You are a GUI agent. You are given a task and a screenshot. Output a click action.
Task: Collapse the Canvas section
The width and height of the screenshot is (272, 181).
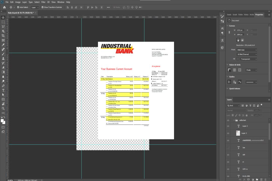[227, 26]
